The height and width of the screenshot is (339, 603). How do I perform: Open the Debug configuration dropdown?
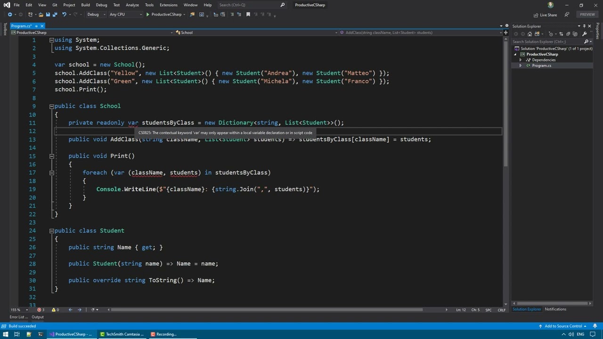[96, 15]
